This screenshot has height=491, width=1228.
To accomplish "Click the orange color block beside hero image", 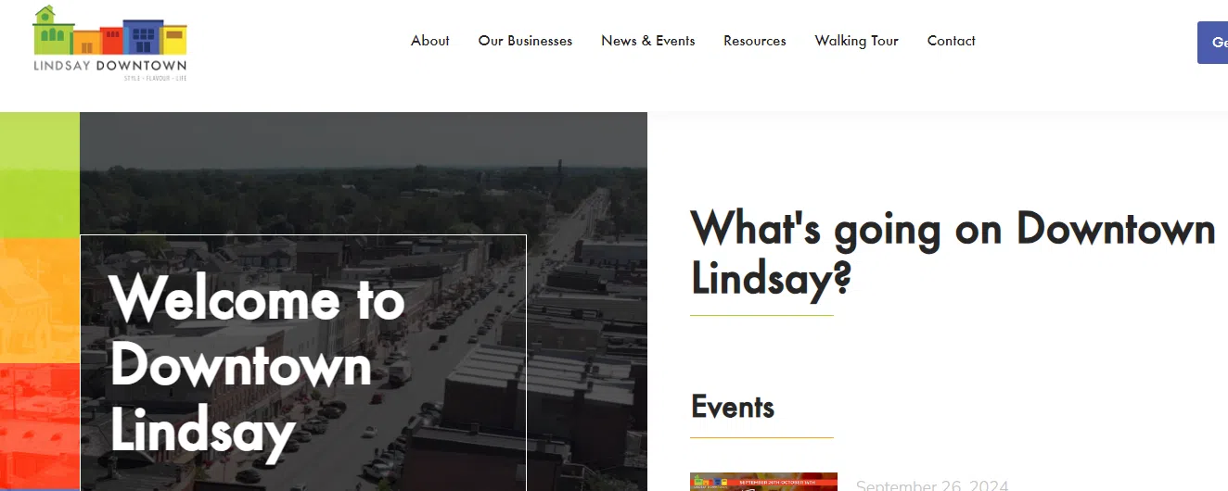I will click(40, 301).
